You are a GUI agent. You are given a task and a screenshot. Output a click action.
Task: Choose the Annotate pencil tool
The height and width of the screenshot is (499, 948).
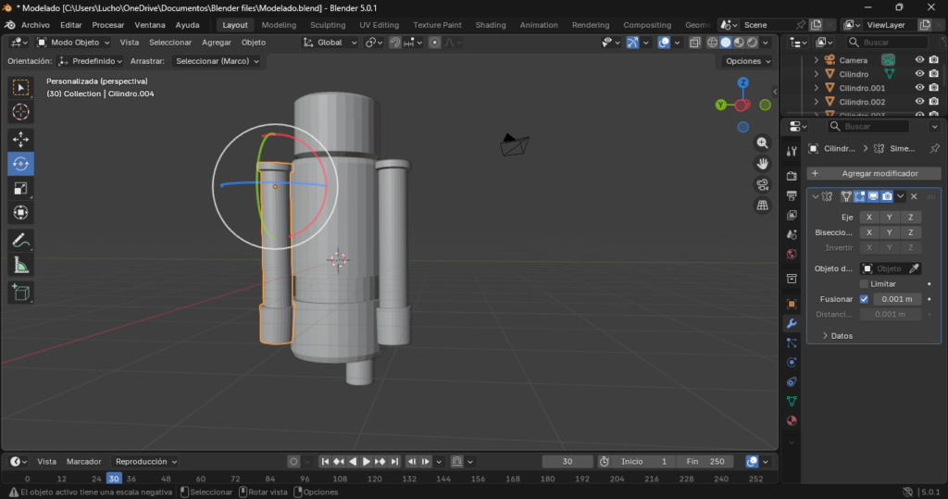click(20, 240)
